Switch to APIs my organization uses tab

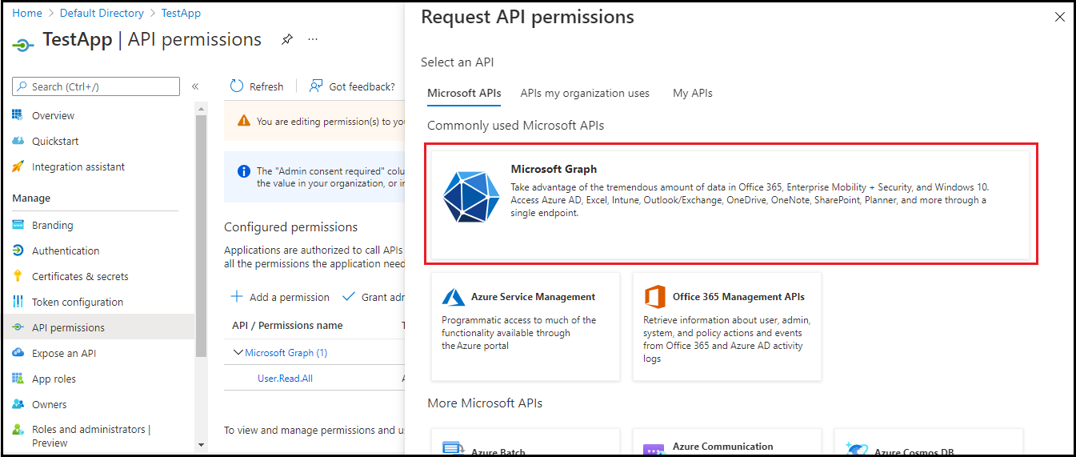[x=585, y=93]
